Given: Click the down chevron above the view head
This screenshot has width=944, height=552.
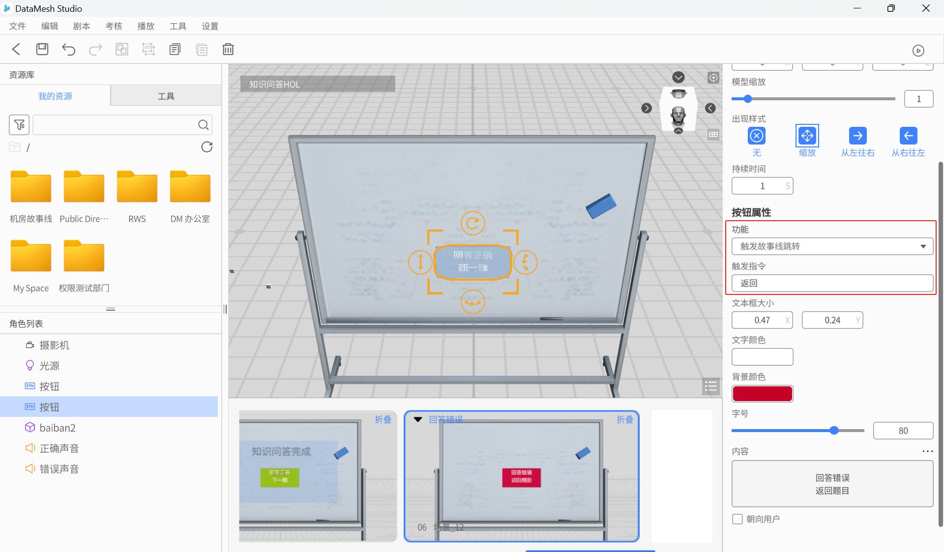Looking at the screenshot, I should click(x=678, y=77).
